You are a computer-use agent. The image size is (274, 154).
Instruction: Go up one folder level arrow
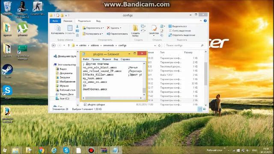point(68,45)
